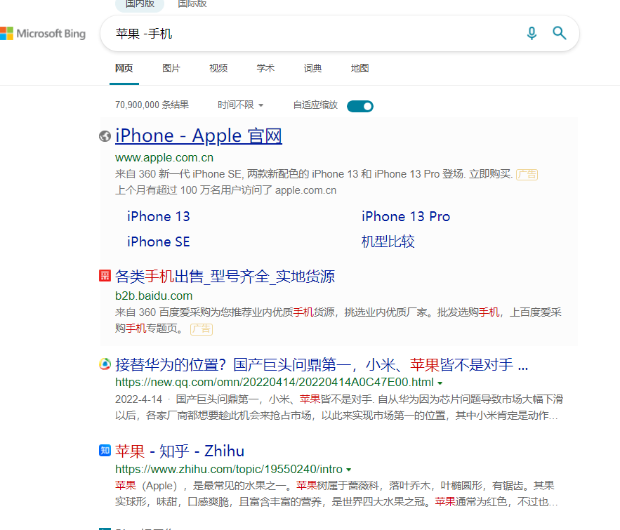Switch to the 国际版 tab
Image resolution: width=620 pixels, height=530 pixels.
(x=192, y=4)
